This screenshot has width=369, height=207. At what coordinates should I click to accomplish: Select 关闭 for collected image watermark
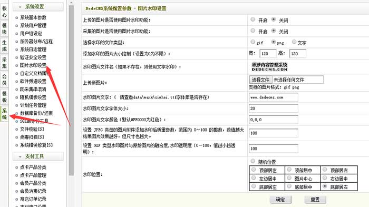(x=274, y=31)
